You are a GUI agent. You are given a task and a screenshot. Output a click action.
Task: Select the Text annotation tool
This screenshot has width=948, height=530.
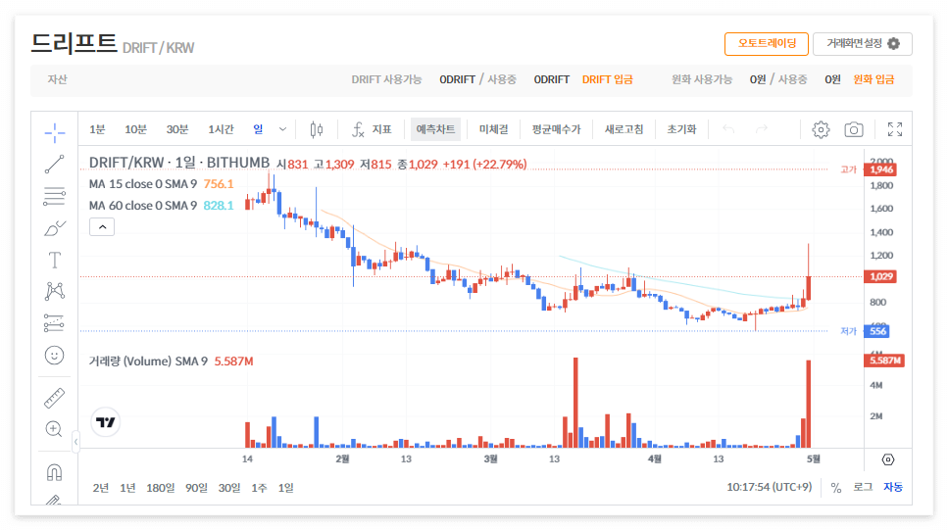point(55,261)
